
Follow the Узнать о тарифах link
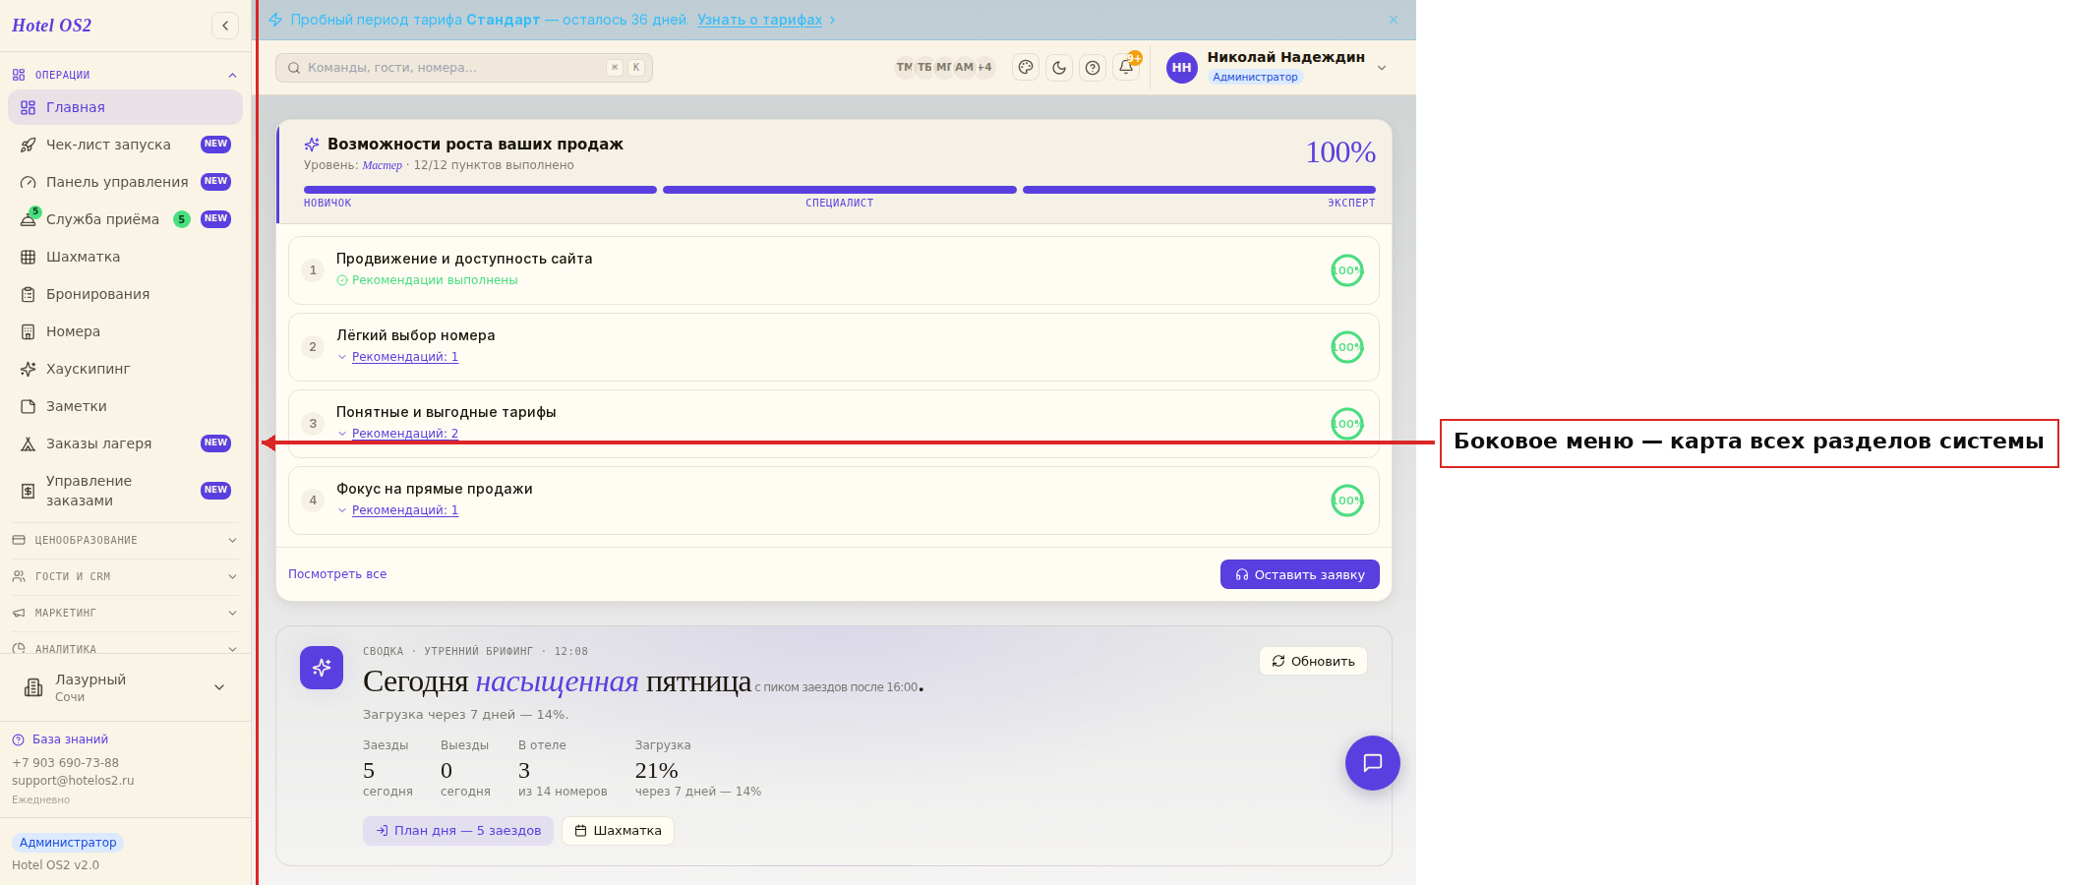pyautogui.click(x=760, y=20)
